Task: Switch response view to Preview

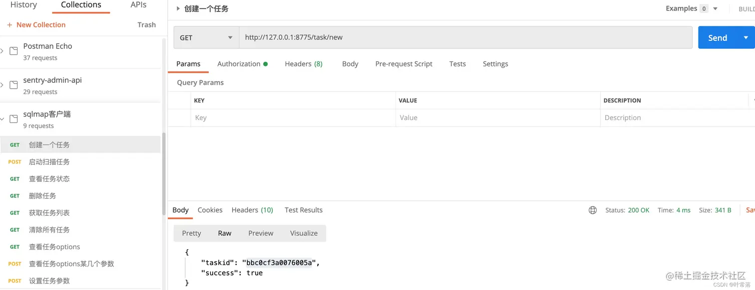Action: click(x=261, y=233)
